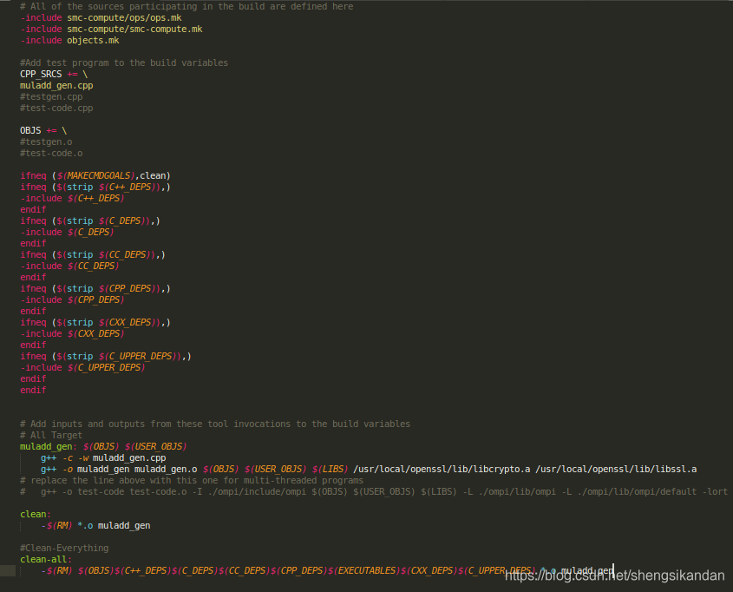This screenshot has height=592, width=733.
Task: Click 'ifneq ($(MAKECMDGOALS),clean)' line
Action: click(x=95, y=176)
